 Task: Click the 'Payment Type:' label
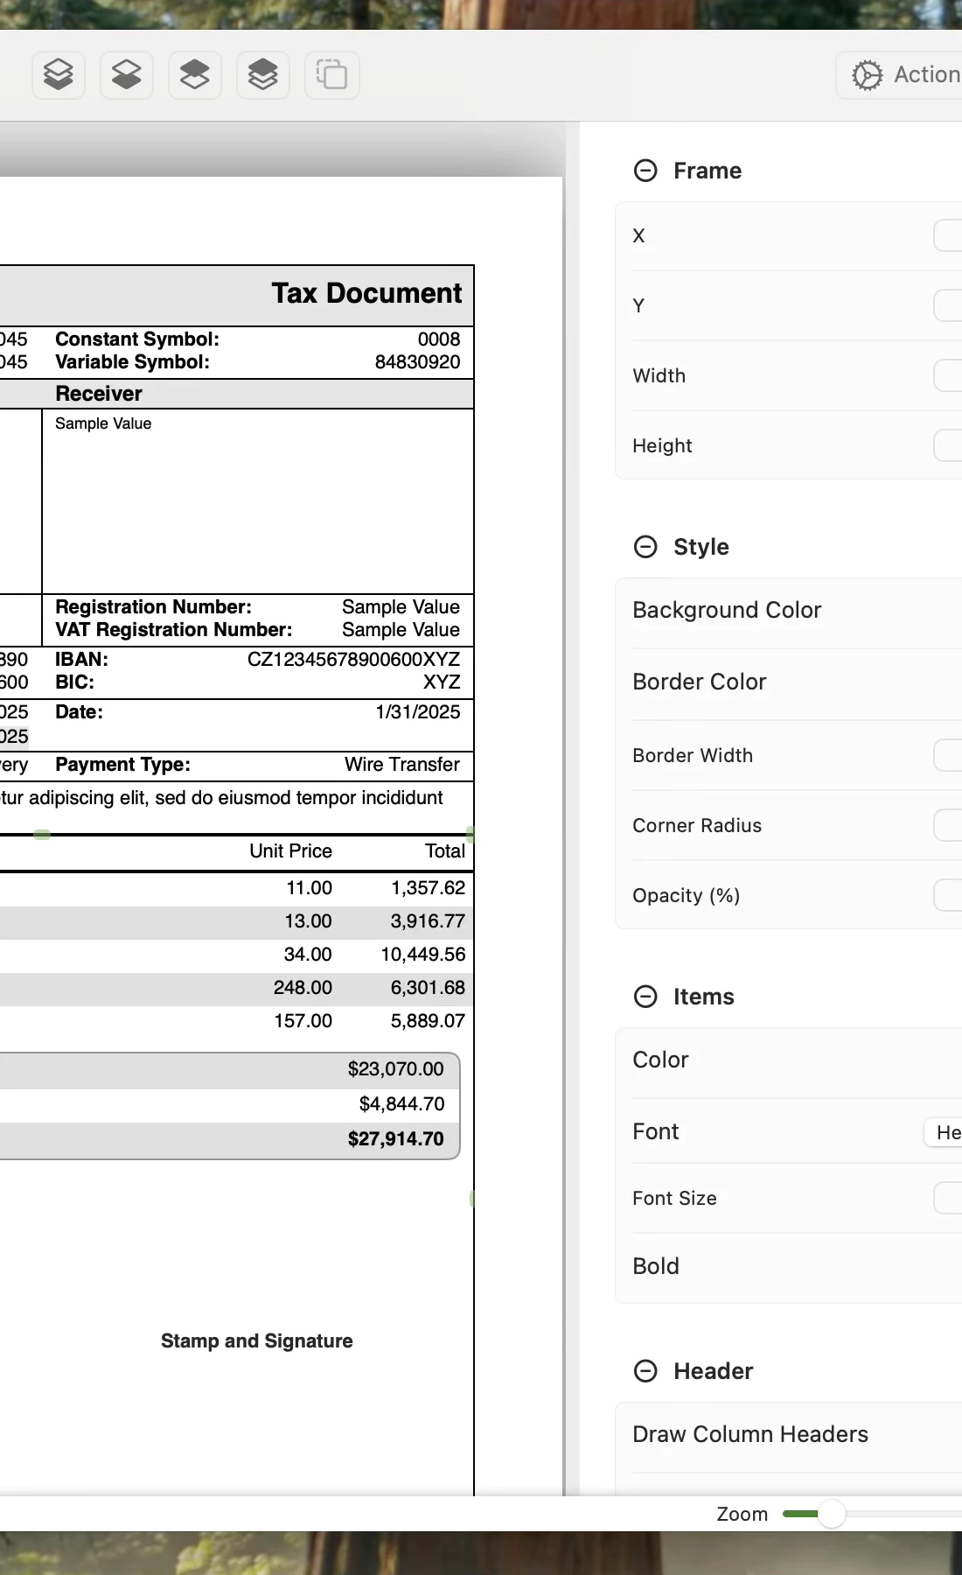[122, 765]
